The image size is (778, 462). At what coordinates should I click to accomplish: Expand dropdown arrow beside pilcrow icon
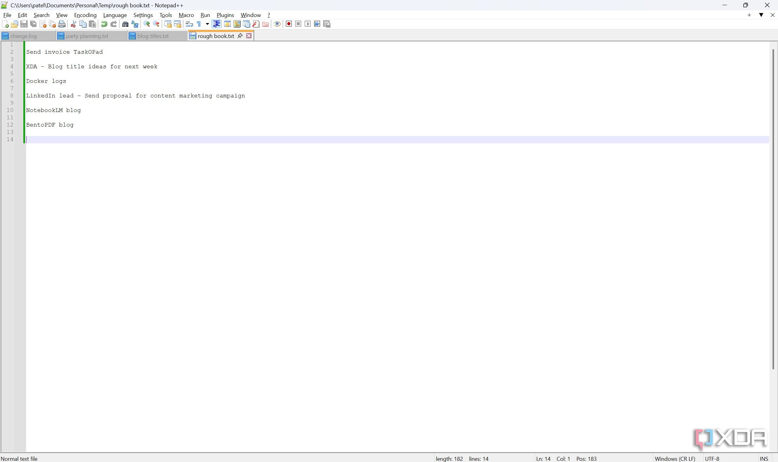207,24
